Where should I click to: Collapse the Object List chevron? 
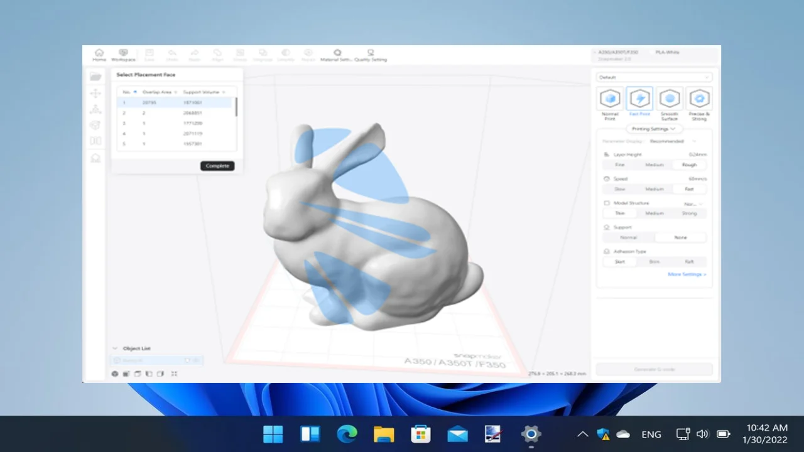[115, 348]
